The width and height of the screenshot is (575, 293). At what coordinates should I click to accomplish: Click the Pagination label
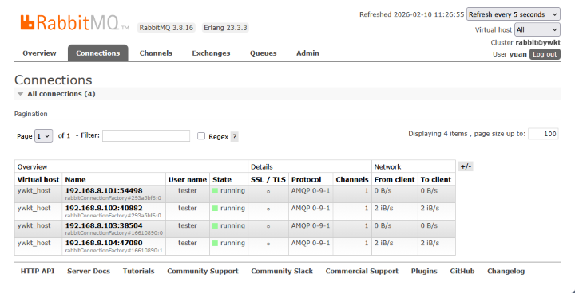pos(31,114)
